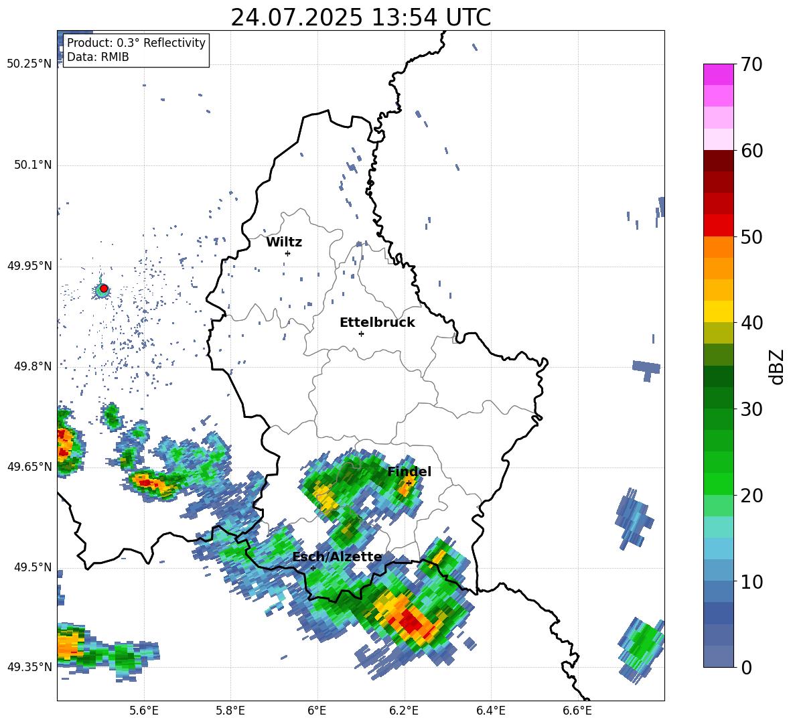Click the Ettelbruck station cross marker
This screenshot has height=724, width=793.
(361, 334)
